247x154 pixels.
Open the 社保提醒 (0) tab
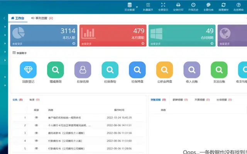pyautogui.click(x=224, y=100)
